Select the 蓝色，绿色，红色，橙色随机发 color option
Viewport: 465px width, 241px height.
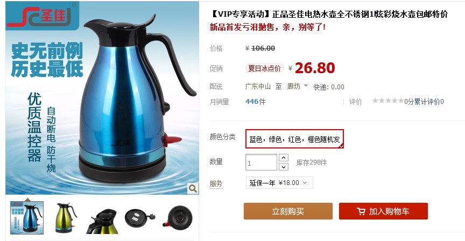click(x=294, y=139)
